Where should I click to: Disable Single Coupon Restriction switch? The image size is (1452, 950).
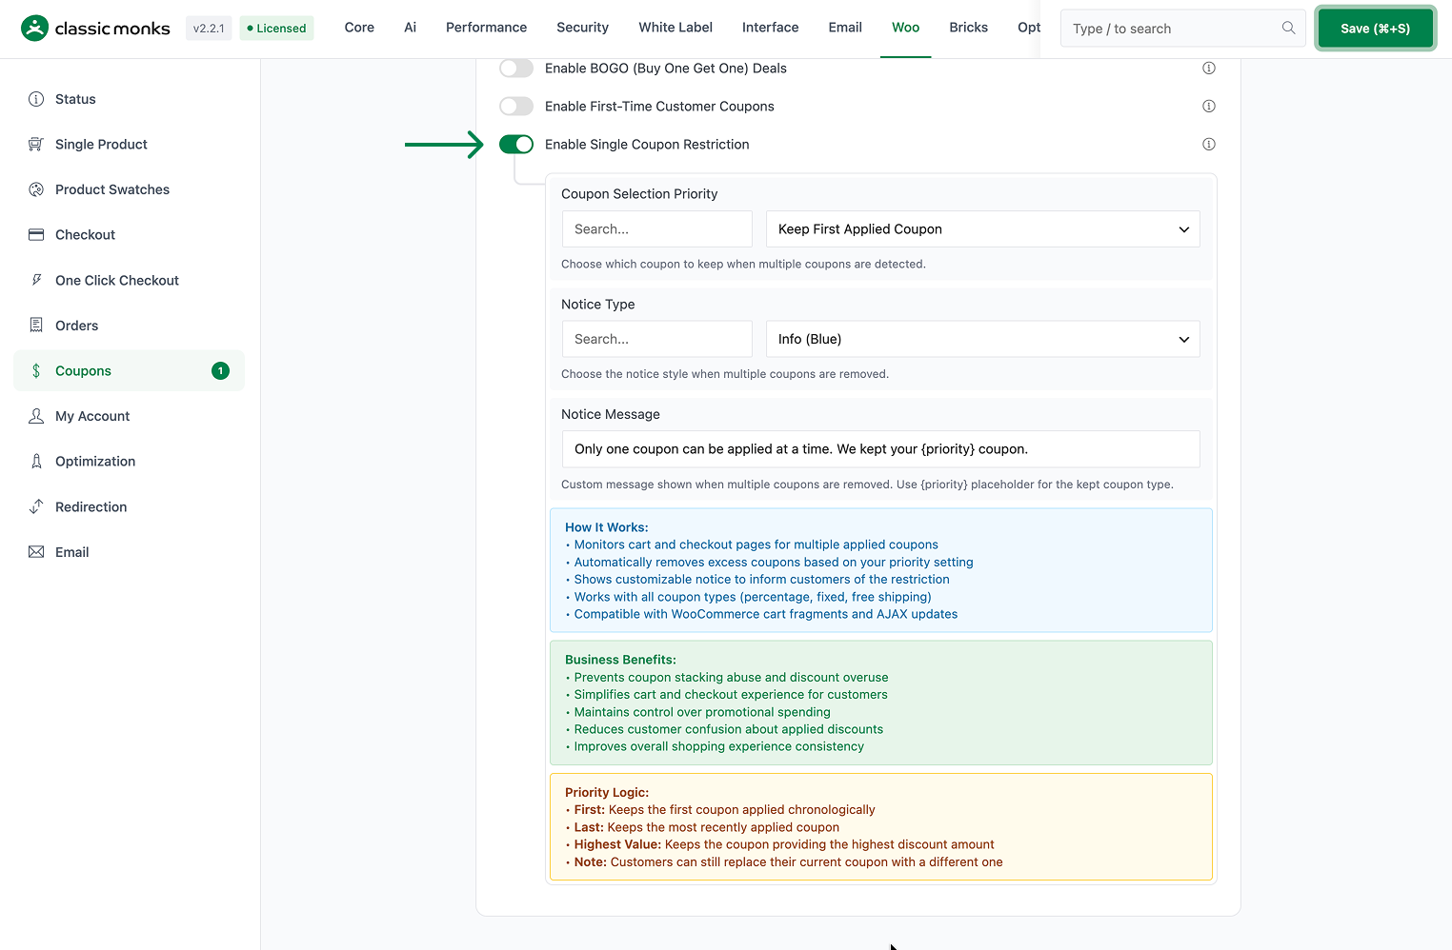click(516, 145)
